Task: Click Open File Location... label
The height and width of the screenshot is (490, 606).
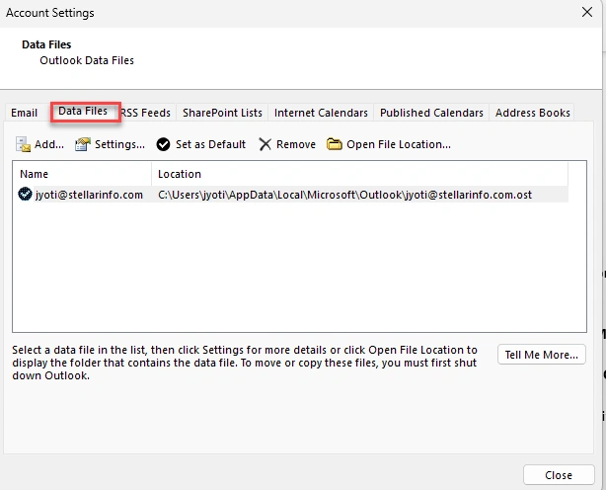Action: click(399, 144)
